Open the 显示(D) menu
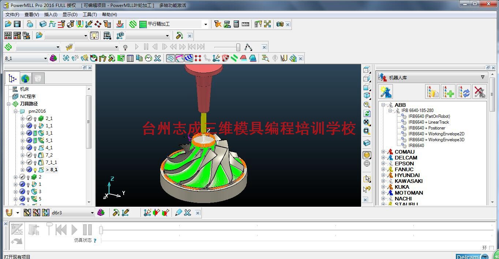 tap(70, 15)
